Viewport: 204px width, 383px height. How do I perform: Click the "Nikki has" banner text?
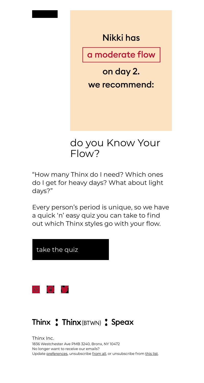click(x=121, y=38)
